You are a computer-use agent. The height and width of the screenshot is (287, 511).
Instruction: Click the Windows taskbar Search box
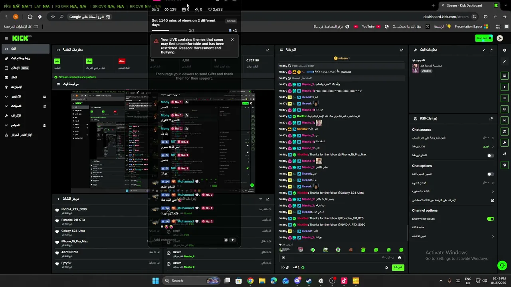point(192,281)
